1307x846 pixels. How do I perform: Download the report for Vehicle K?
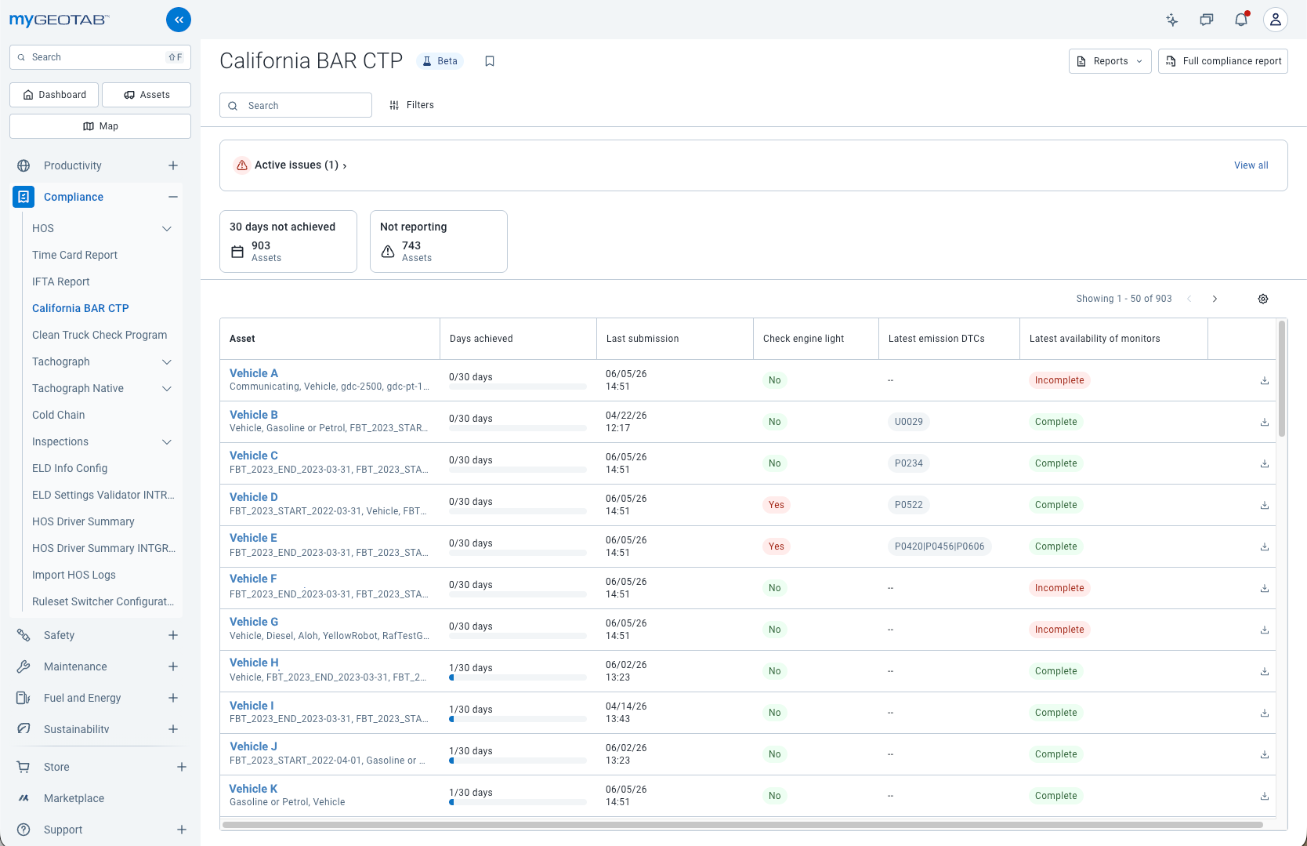(x=1265, y=796)
